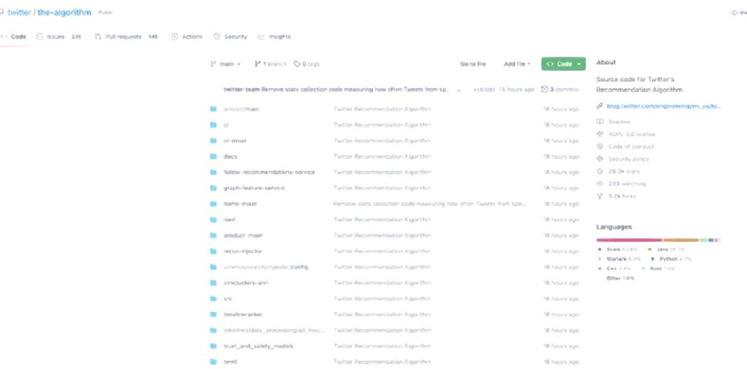The height and width of the screenshot is (369, 747).
Task: Open the twml folder
Action: [230, 362]
